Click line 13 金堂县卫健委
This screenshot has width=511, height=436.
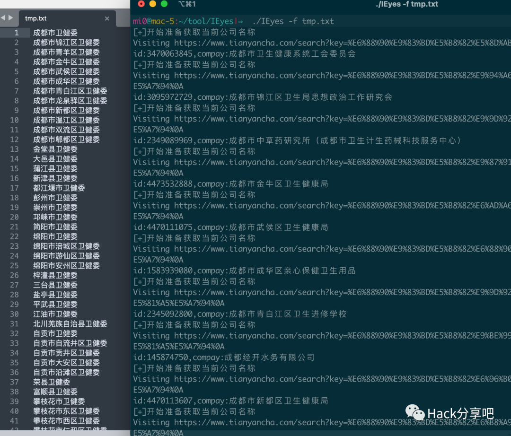pos(55,149)
